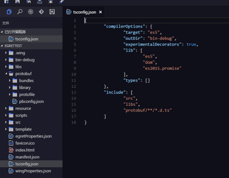Expand the .wing folder arrow
229x178 pixels.
tap(6, 53)
